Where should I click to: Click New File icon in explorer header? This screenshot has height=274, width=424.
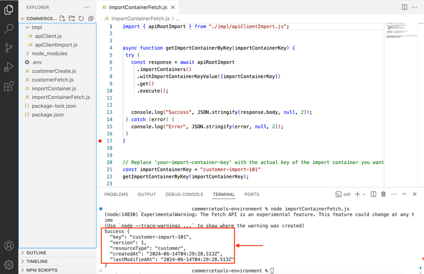[x=62, y=19]
